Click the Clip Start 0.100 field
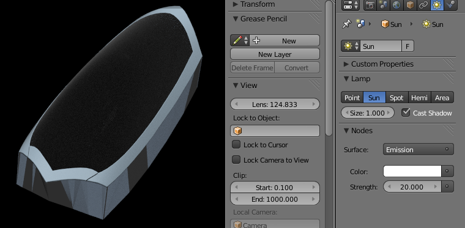 click(x=275, y=187)
